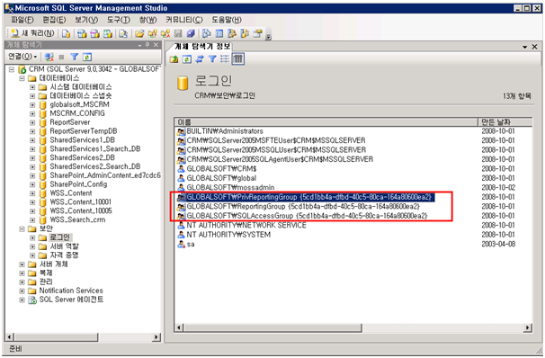
Task: Click Object Explorer horizontal scrollbar right arrow
Action: tap(156, 336)
